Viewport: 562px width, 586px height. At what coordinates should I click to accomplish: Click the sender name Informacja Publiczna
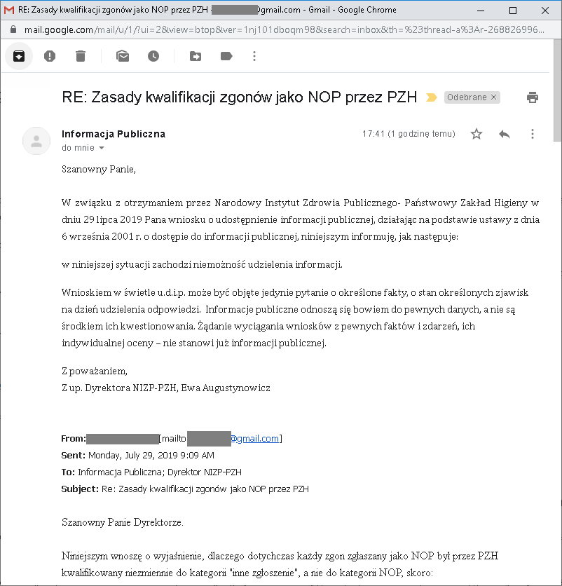tap(114, 134)
